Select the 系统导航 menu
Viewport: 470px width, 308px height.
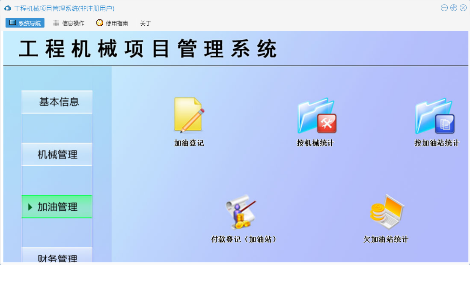click(25, 23)
